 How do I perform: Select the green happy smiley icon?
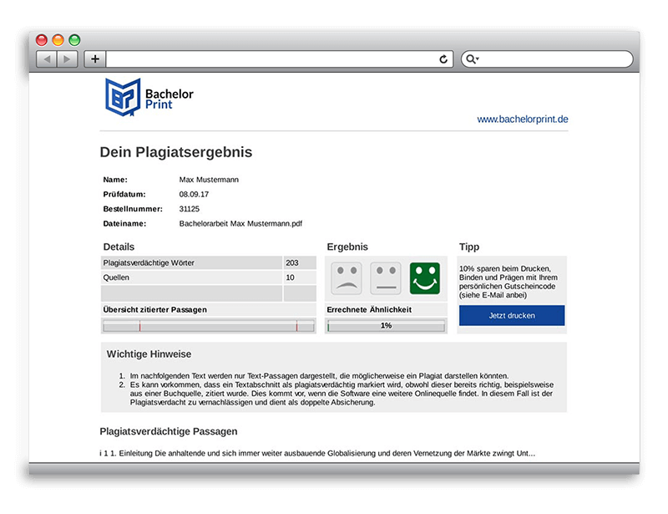click(x=425, y=278)
